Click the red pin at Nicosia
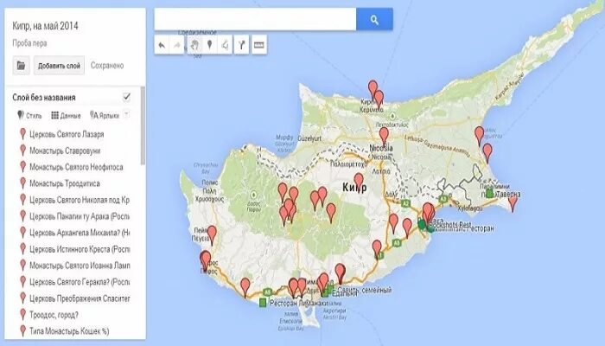The width and height of the screenshot is (605, 346). coord(384,136)
